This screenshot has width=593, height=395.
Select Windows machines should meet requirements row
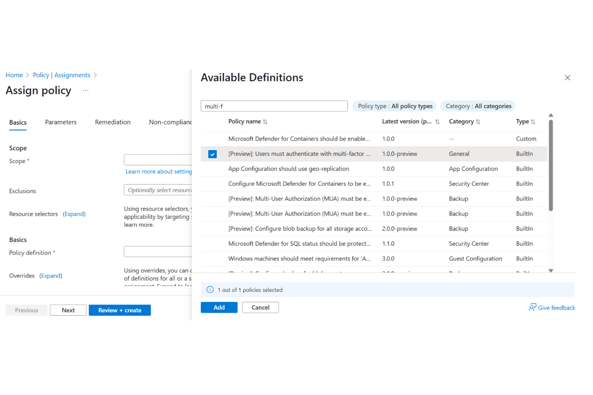[x=374, y=259]
